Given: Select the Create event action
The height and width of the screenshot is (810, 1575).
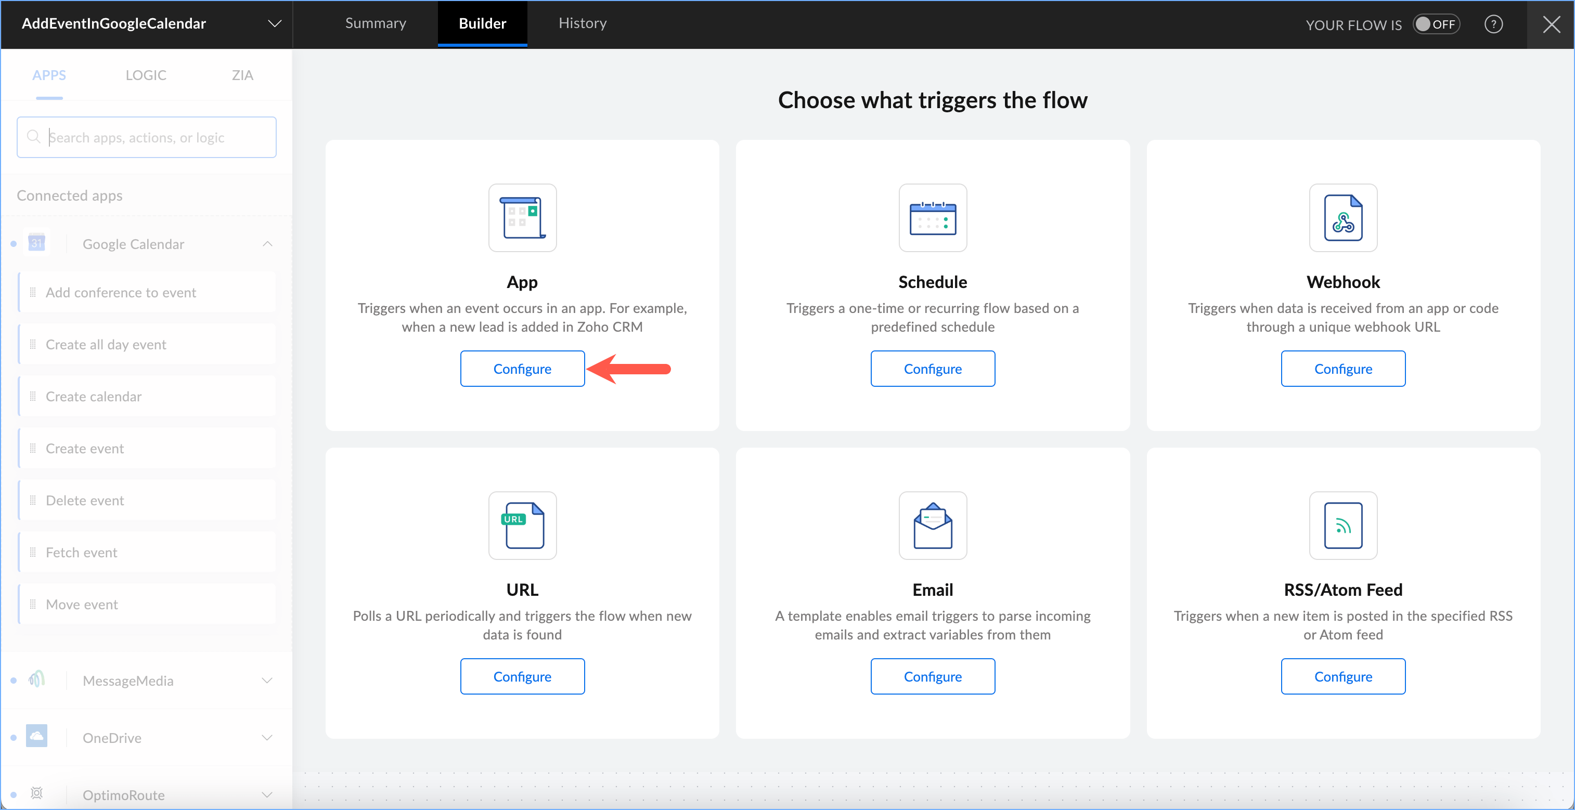Looking at the screenshot, I should click(x=85, y=449).
